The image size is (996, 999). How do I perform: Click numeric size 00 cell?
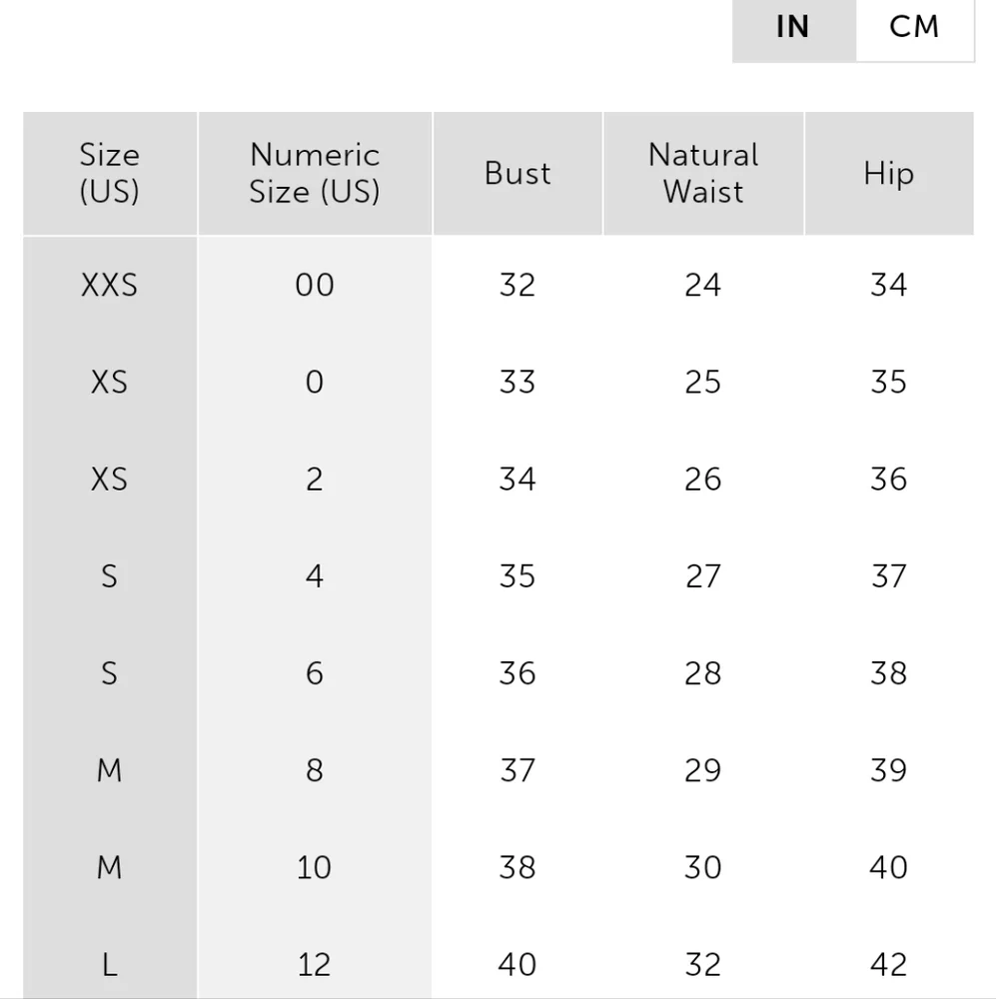tap(315, 285)
